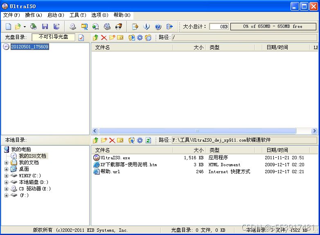320x235 pixels.
Task: Click the 650MB capacity usage bar
Action: point(273,27)
